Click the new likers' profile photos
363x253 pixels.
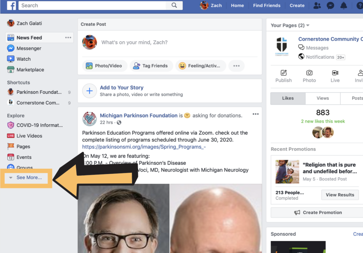coord(323,132)
